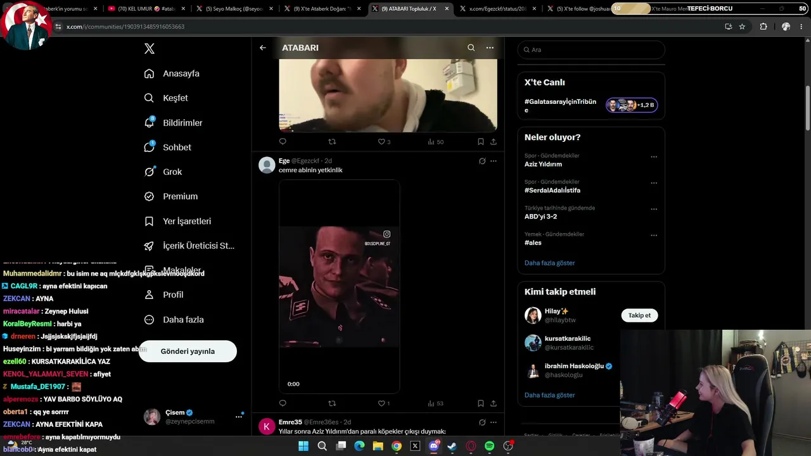
Task: Click the Gönderi yayınla button
Action: (x=188, y=351)
